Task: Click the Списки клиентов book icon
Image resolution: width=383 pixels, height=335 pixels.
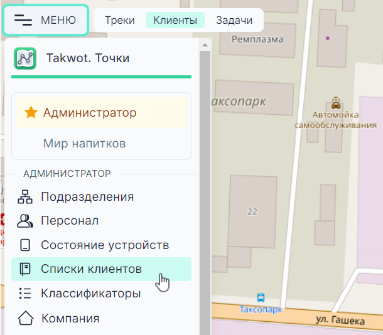Action: (25, 269)
